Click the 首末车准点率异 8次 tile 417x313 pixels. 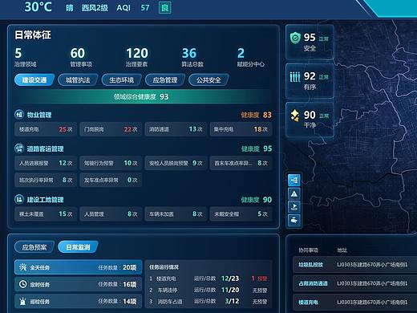coord(241,163)
